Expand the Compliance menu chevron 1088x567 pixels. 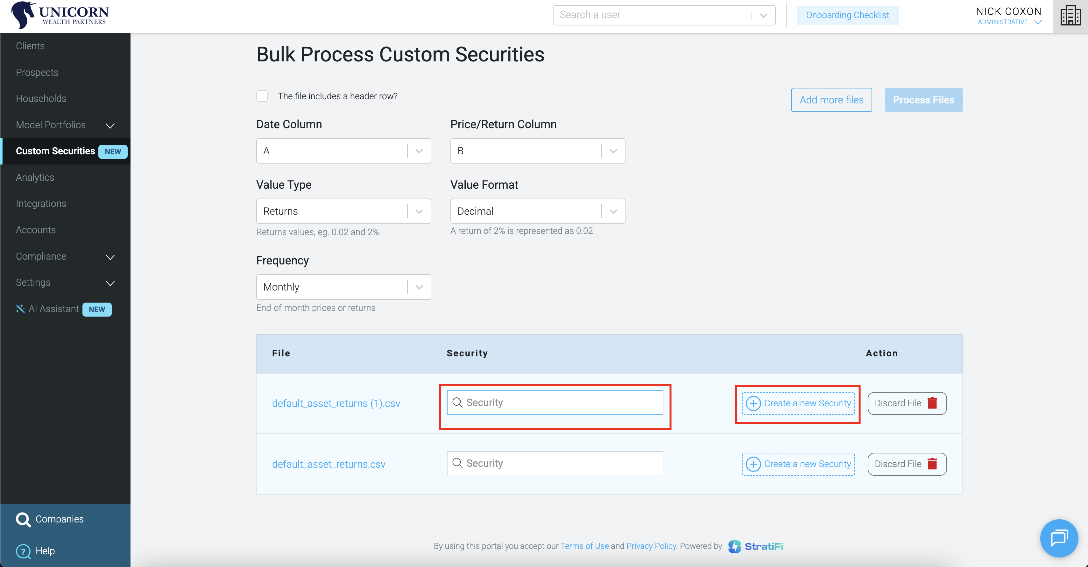(110, 257)
